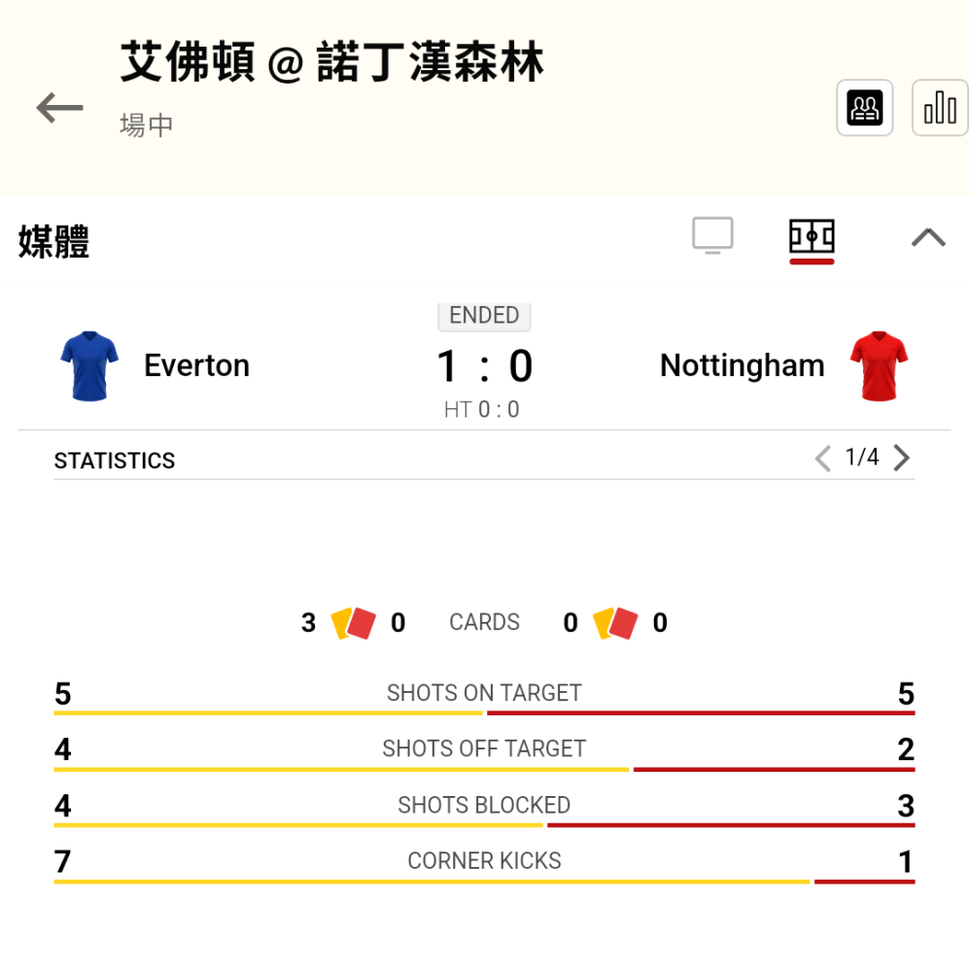Click the blue Everton jersey icon
The height and width of the screenshot is (972, 969).
[89, 365]
